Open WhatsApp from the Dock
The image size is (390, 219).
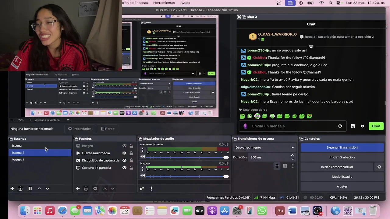[262, 210]
